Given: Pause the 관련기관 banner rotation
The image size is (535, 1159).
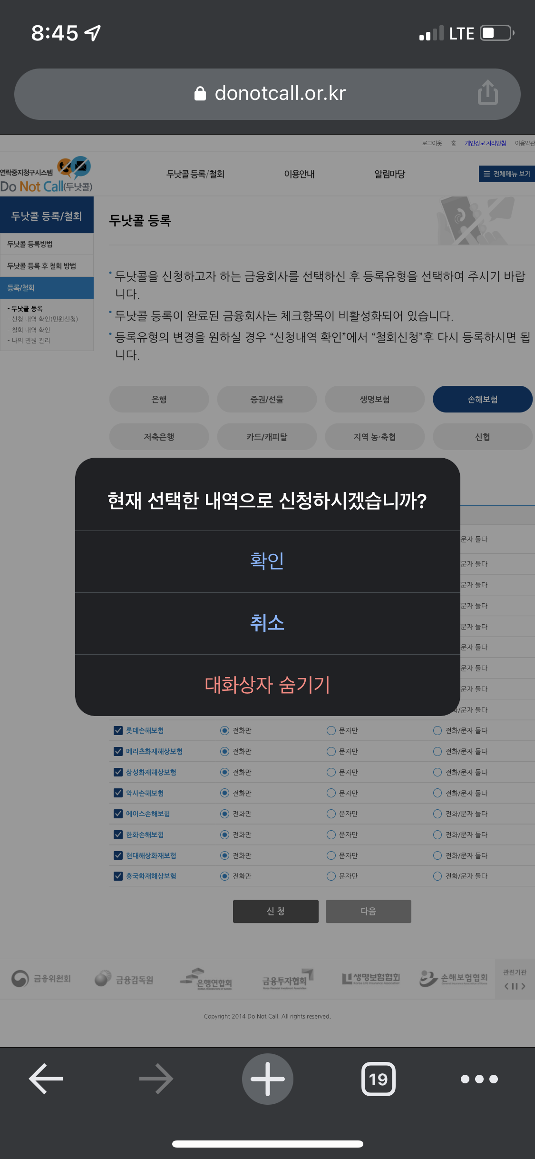Looking at the screenshot, I should [x=515, y=986].
